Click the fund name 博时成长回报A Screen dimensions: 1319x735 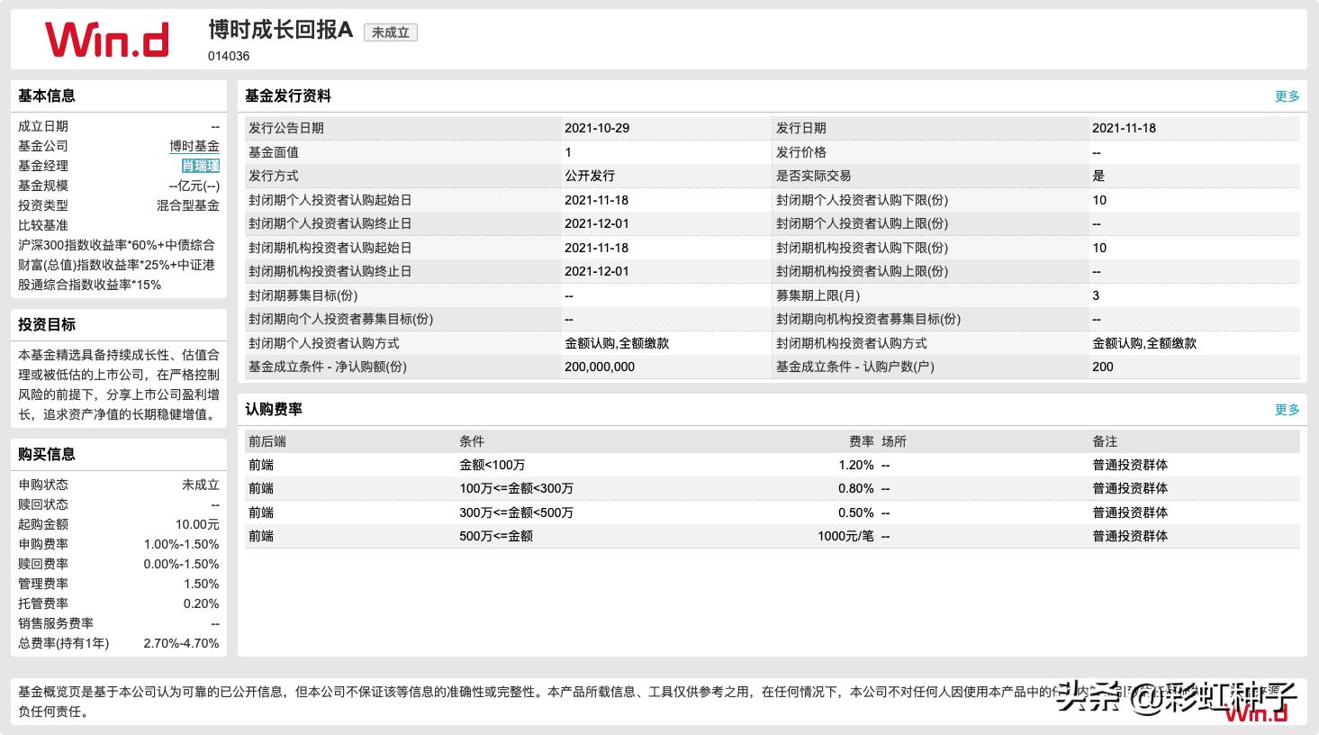pyautogui.click(x=279, y=32)
